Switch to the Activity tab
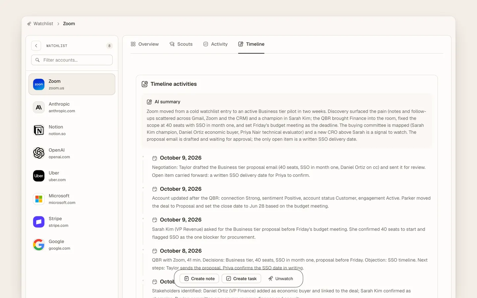Screen dimensions: 477x298 [215, 44]
